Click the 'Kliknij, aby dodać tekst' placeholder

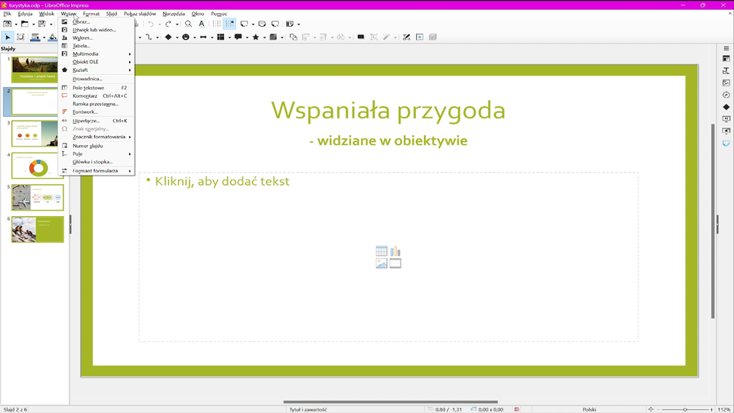click(222, 182)
